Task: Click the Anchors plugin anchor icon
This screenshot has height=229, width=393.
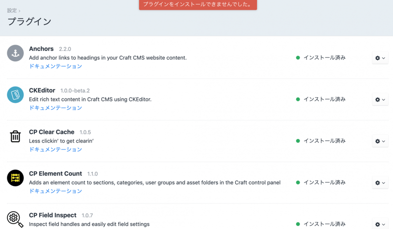Action: click(15, 53)
